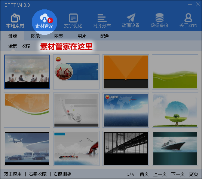This screenshot has width=202, height=179.
Task: Go to 下一页 next page
Action: pyautogui.click(x=178, y=174)
